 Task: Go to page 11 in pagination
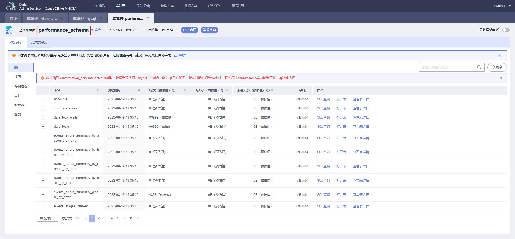[x=131, y=218]
